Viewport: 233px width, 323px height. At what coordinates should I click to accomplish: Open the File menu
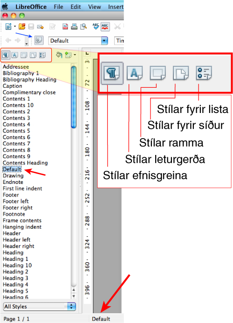[58, 7]
